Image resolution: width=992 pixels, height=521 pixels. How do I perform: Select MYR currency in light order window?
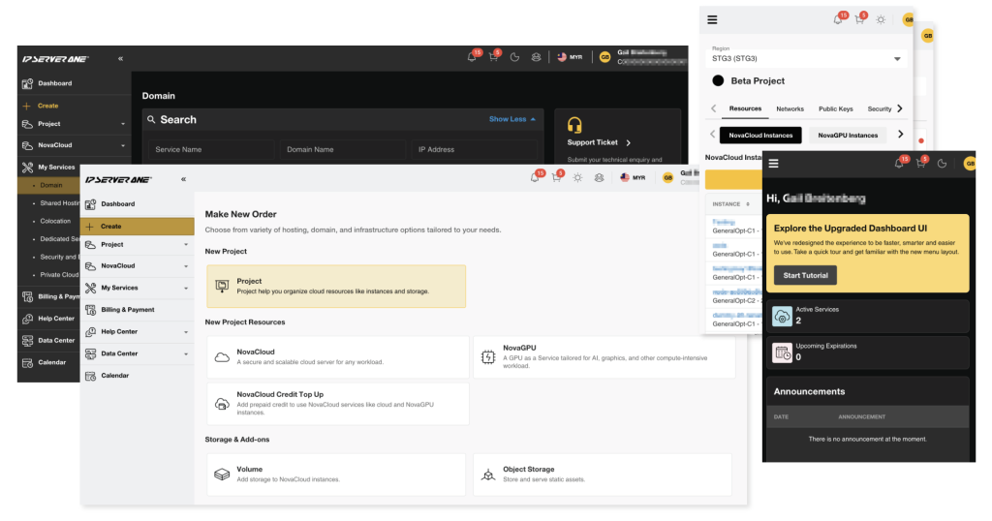pos(633,177)
